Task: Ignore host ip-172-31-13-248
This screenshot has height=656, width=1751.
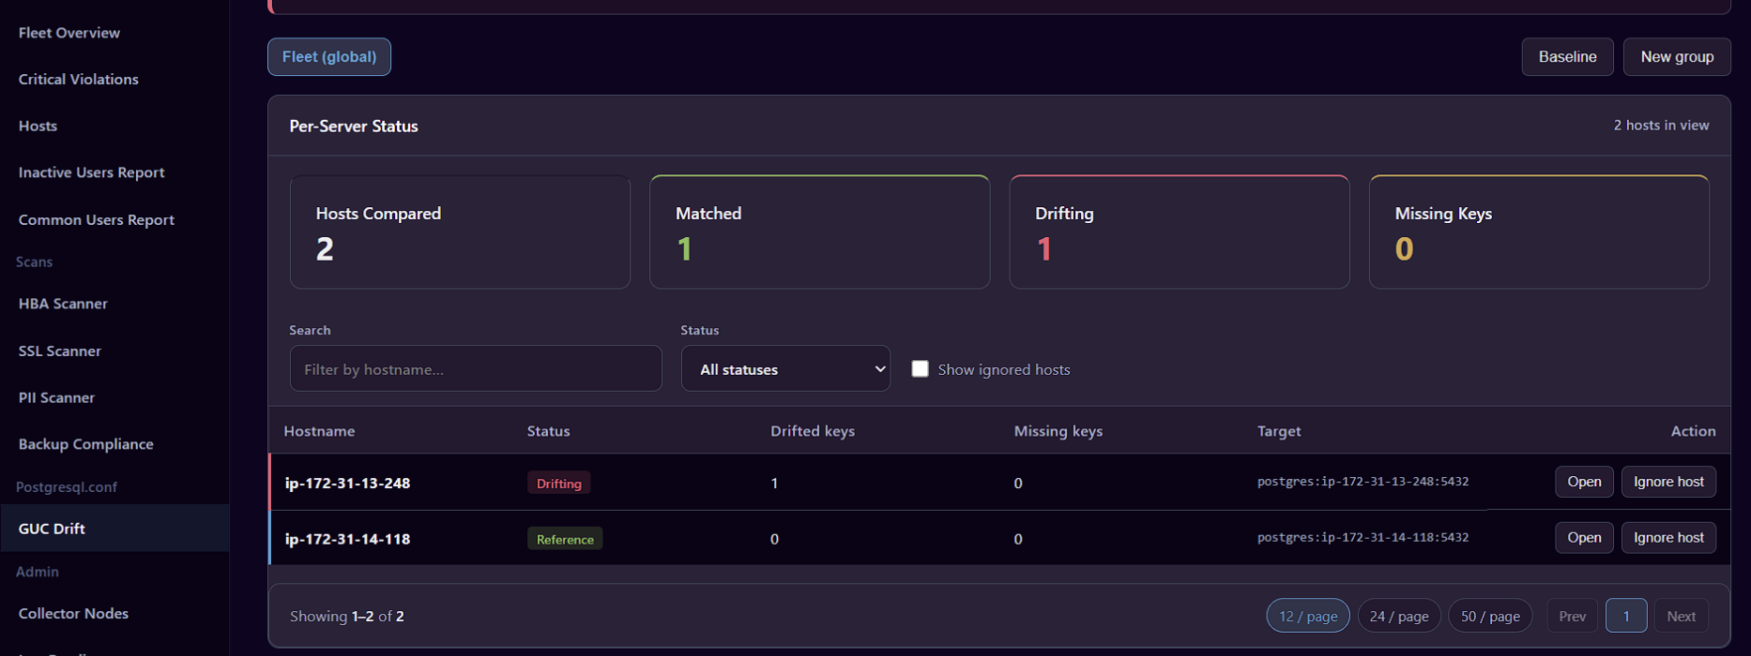Action: click(x=1668, y=482)
